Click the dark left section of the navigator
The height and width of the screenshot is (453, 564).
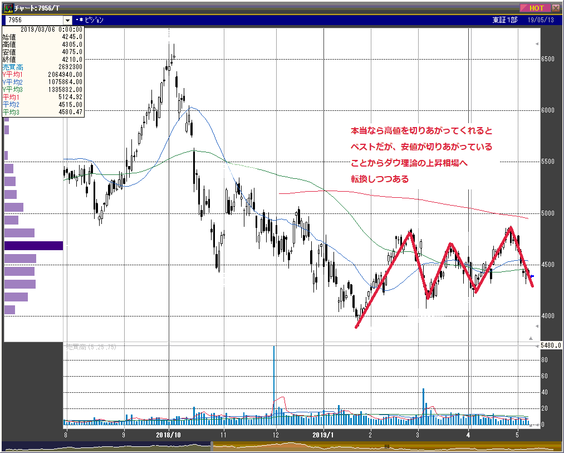[x=106, y=446]
